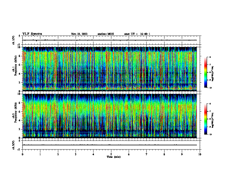Click time axis tick label "0"
The height and width of the screenshot is (173, 225).
(x=22, y=154)
